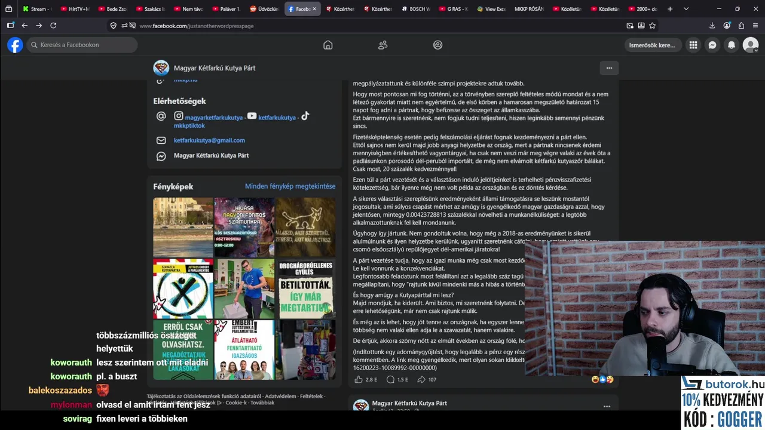This screenshot has height=430, width=765.
Task: Switch to the Bede Zsolt YouTube tab
Action: (112, 9)
